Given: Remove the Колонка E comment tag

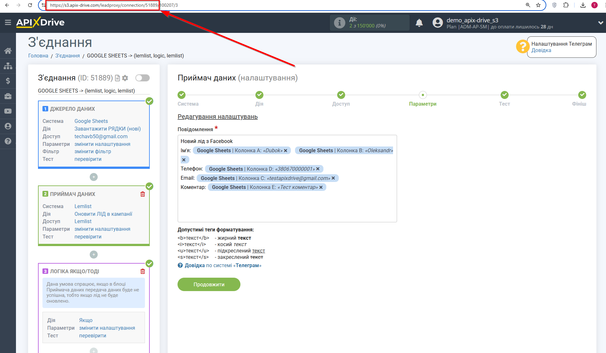Looking at the screenshot, I should [321, 187].
